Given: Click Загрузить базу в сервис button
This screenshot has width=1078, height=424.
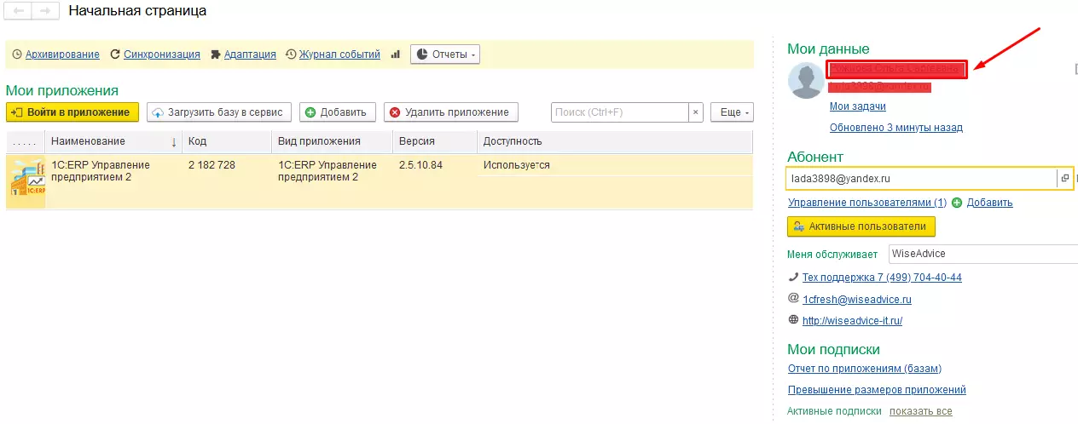Looking at the screenshot, I should [x=220, y=112].
